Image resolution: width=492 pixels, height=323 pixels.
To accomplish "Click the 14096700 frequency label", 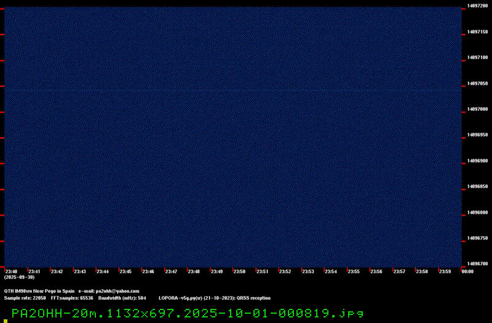I will pos(478,264).
